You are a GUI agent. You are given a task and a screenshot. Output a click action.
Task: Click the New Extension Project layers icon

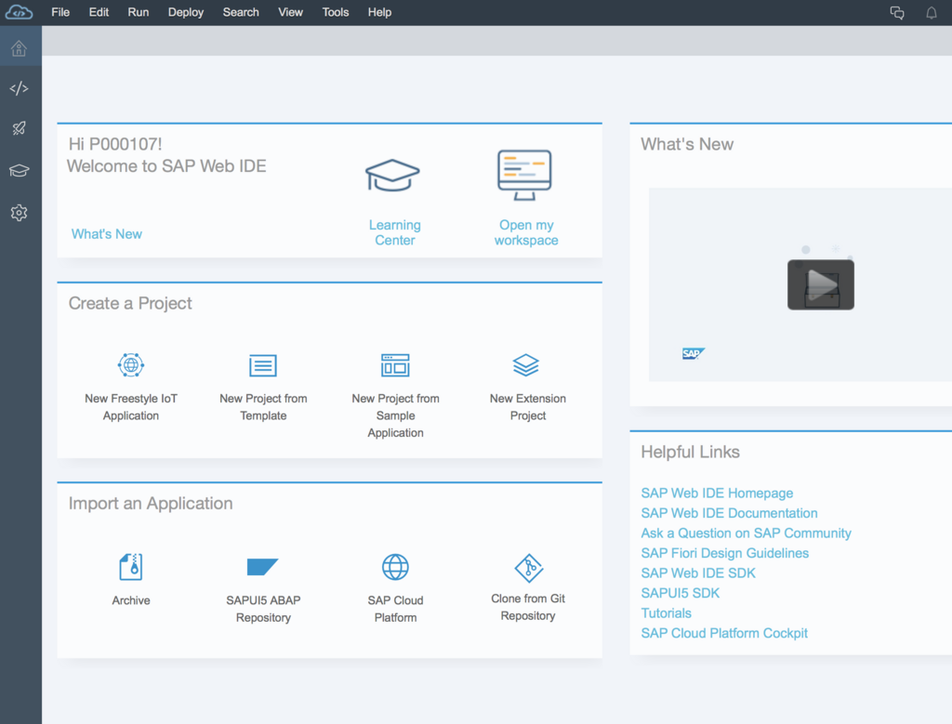526,364
